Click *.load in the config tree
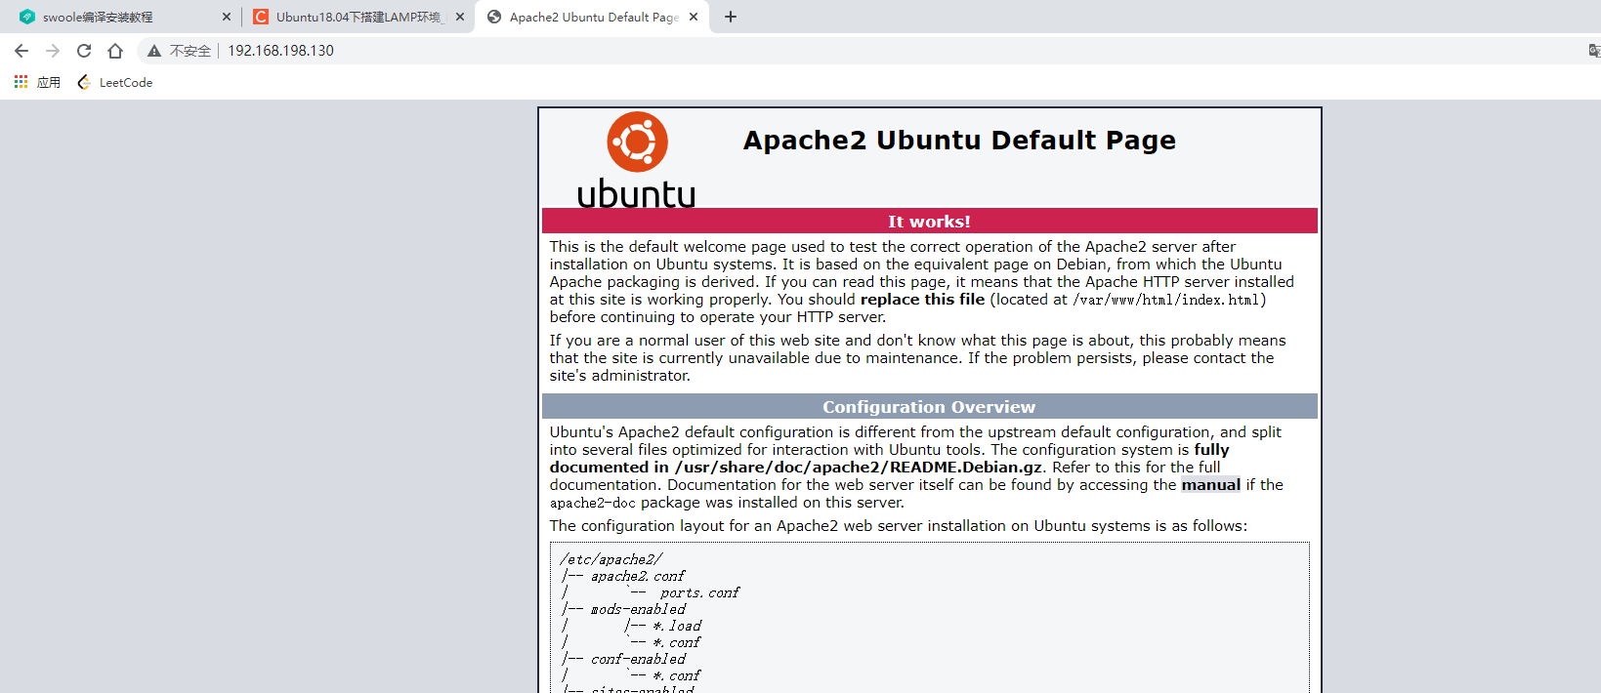 677,626
